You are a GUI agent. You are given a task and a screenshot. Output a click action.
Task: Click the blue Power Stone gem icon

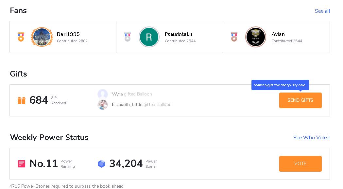click(x=102, y=164)
